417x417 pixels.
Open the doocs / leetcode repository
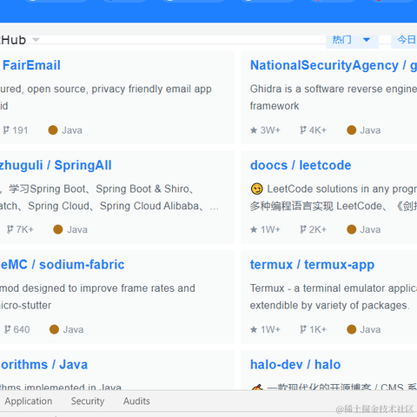point(301,165)
